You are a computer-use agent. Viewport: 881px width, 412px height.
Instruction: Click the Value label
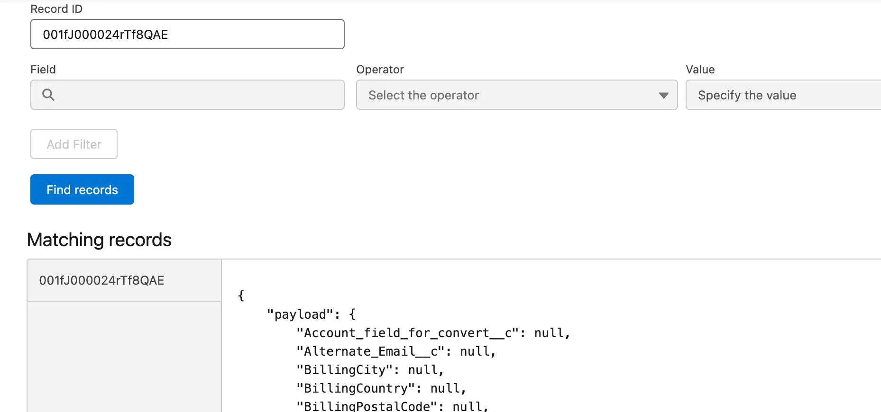click(700, 70)
